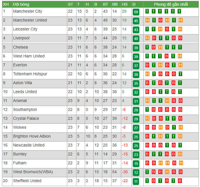Click West Bromwich's goal difference of -36
Screen dimensions: 200x187
pyautogui.click(x=125, y=172)
